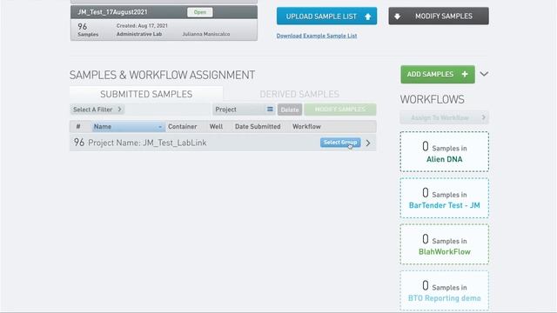Sort by the Name column header

128,126
